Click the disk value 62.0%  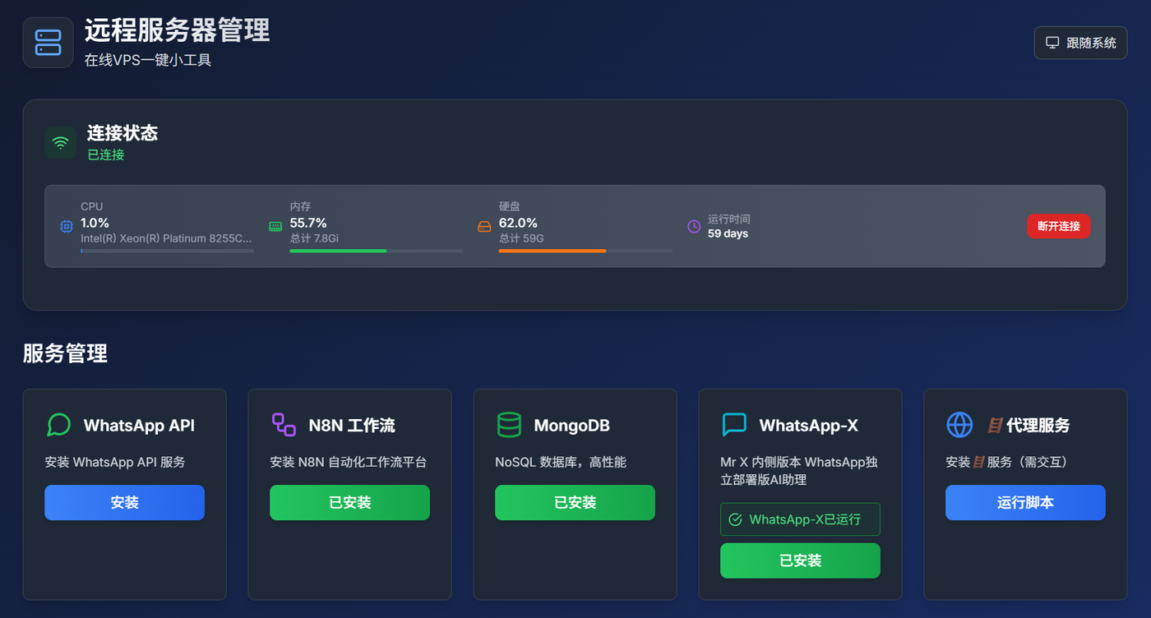coord(518,223)
